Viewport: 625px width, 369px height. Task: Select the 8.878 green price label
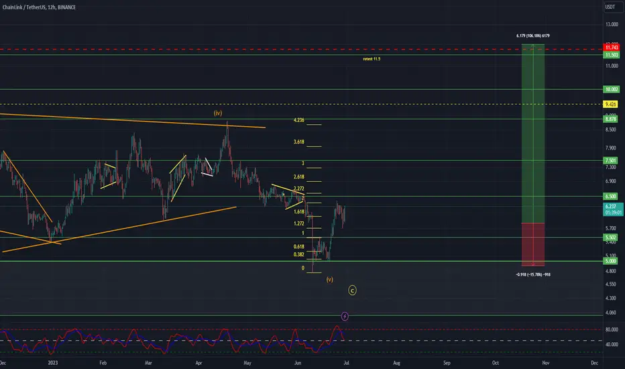point(611,119)
